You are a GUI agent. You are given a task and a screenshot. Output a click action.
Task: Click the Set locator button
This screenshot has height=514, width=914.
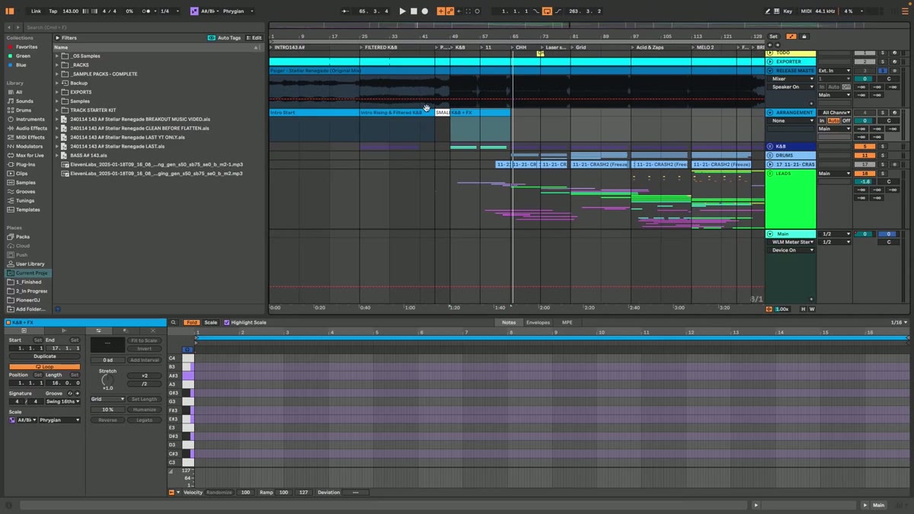coord(774,37)
